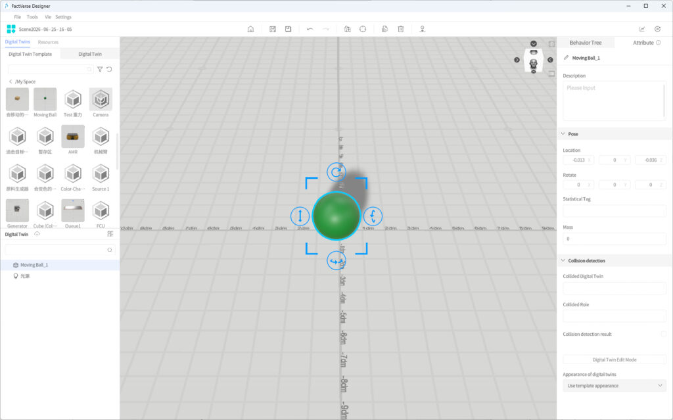Select the Digital Twins tab
Image resolution: width=673 pixels, height=420 pixels.
coord(18,41)
